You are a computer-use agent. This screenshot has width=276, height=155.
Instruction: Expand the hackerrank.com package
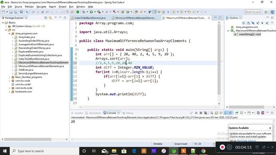[9, 92]
